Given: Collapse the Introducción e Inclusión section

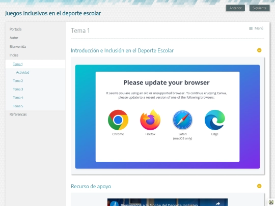Looking at the screenshot, I should 259,50.
